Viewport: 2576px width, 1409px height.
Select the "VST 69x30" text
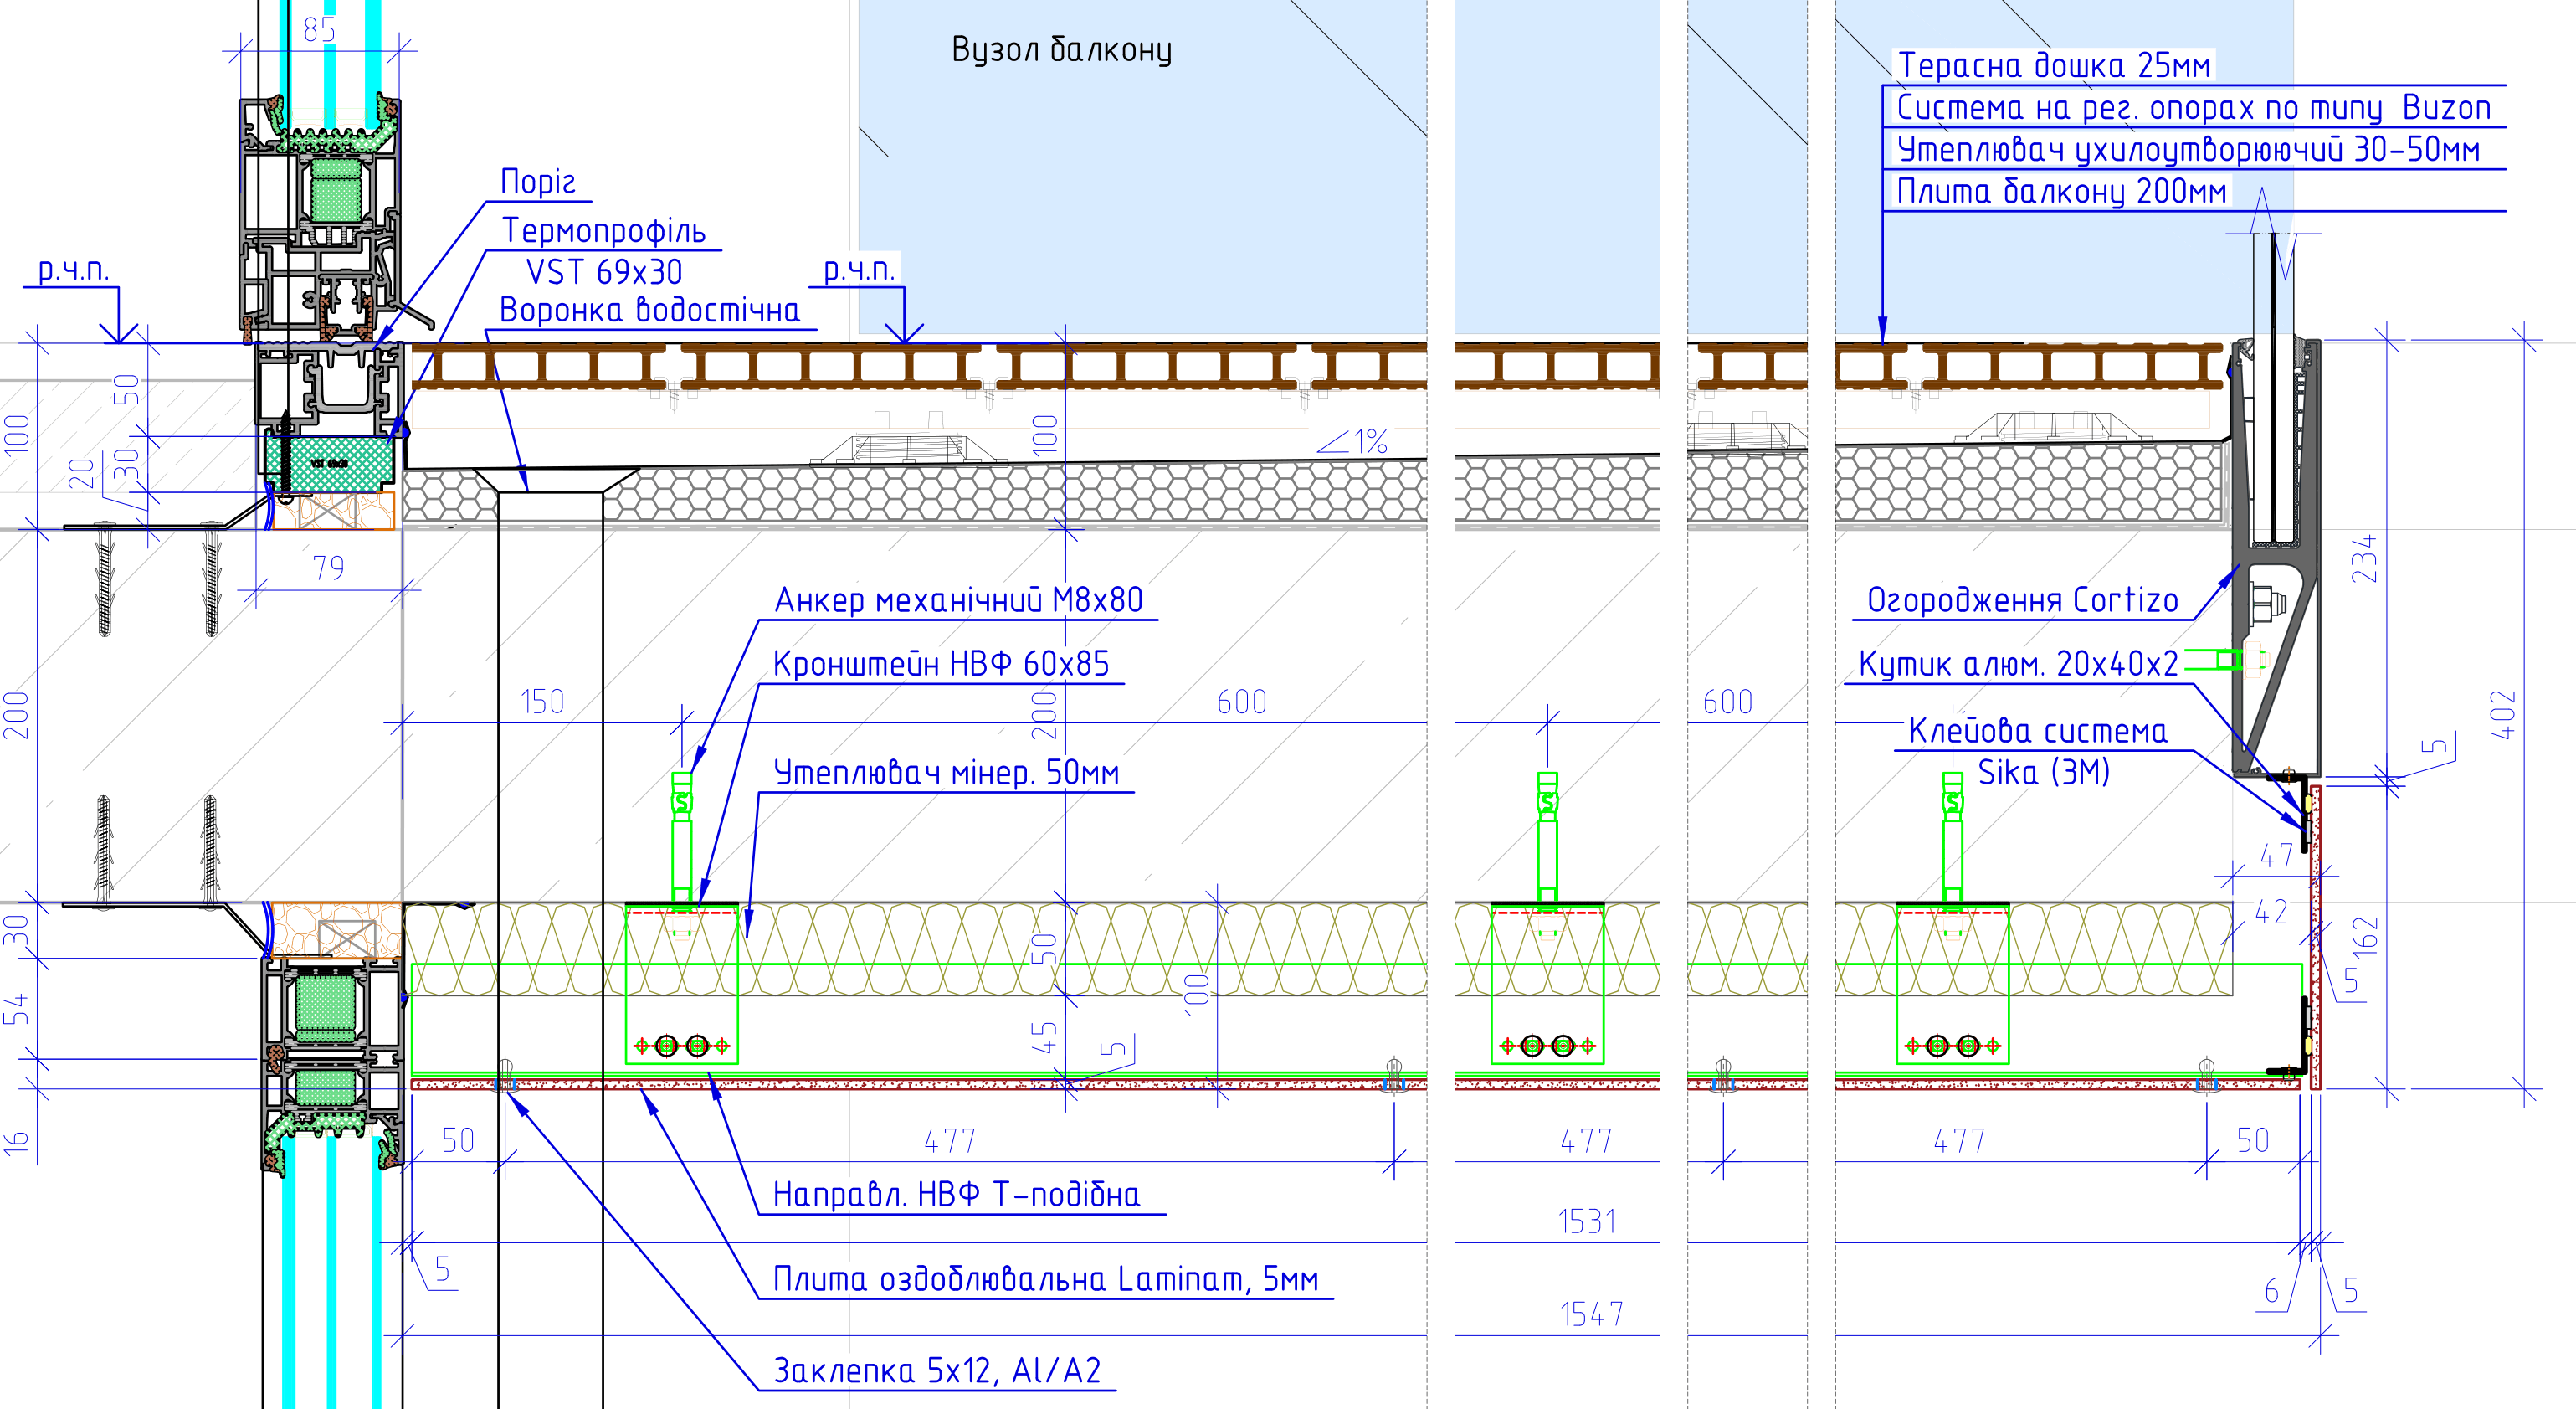(x=604, y=272)
